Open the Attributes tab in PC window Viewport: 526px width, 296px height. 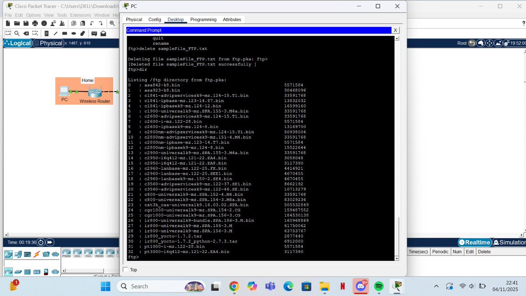click(x=232, y=20)
